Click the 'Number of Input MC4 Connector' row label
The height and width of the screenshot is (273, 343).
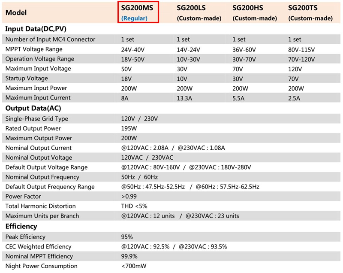click(x=50, y=39)
